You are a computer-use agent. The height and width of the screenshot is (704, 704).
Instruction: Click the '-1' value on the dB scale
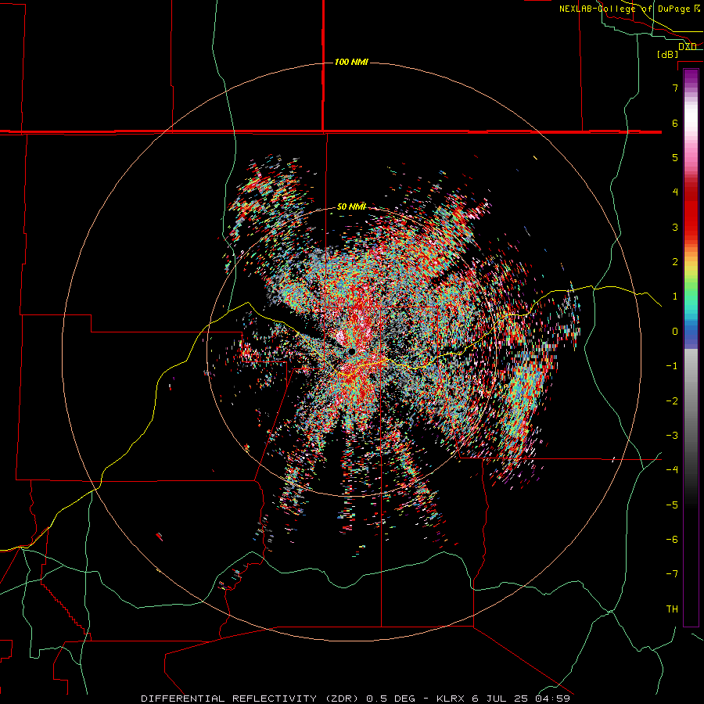tap(672, 366)
